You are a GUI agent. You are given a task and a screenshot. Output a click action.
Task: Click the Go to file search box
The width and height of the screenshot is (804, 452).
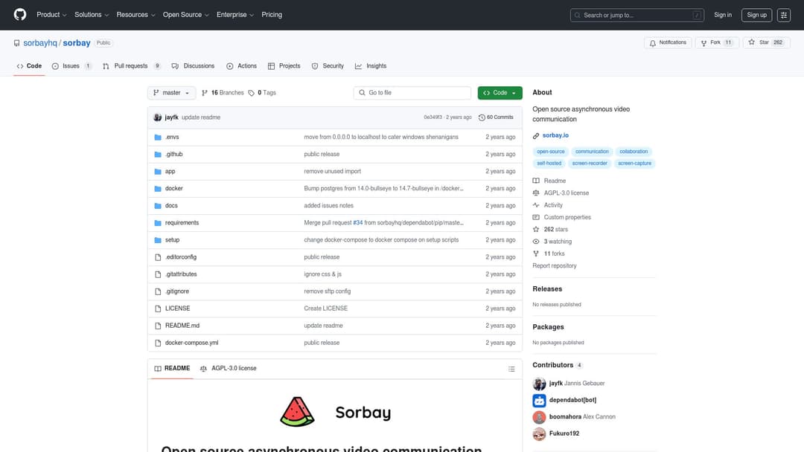(412, 93)
